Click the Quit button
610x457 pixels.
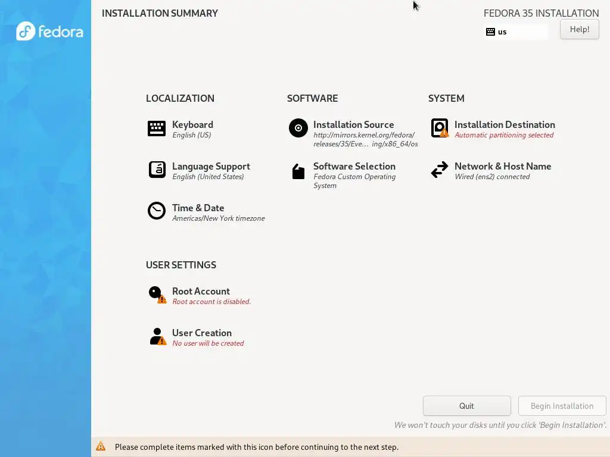pos(466,406)
